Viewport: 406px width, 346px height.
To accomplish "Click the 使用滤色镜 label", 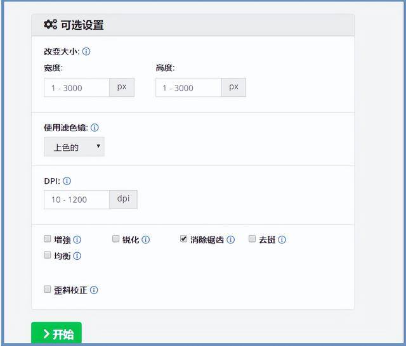I will [66, 128].
